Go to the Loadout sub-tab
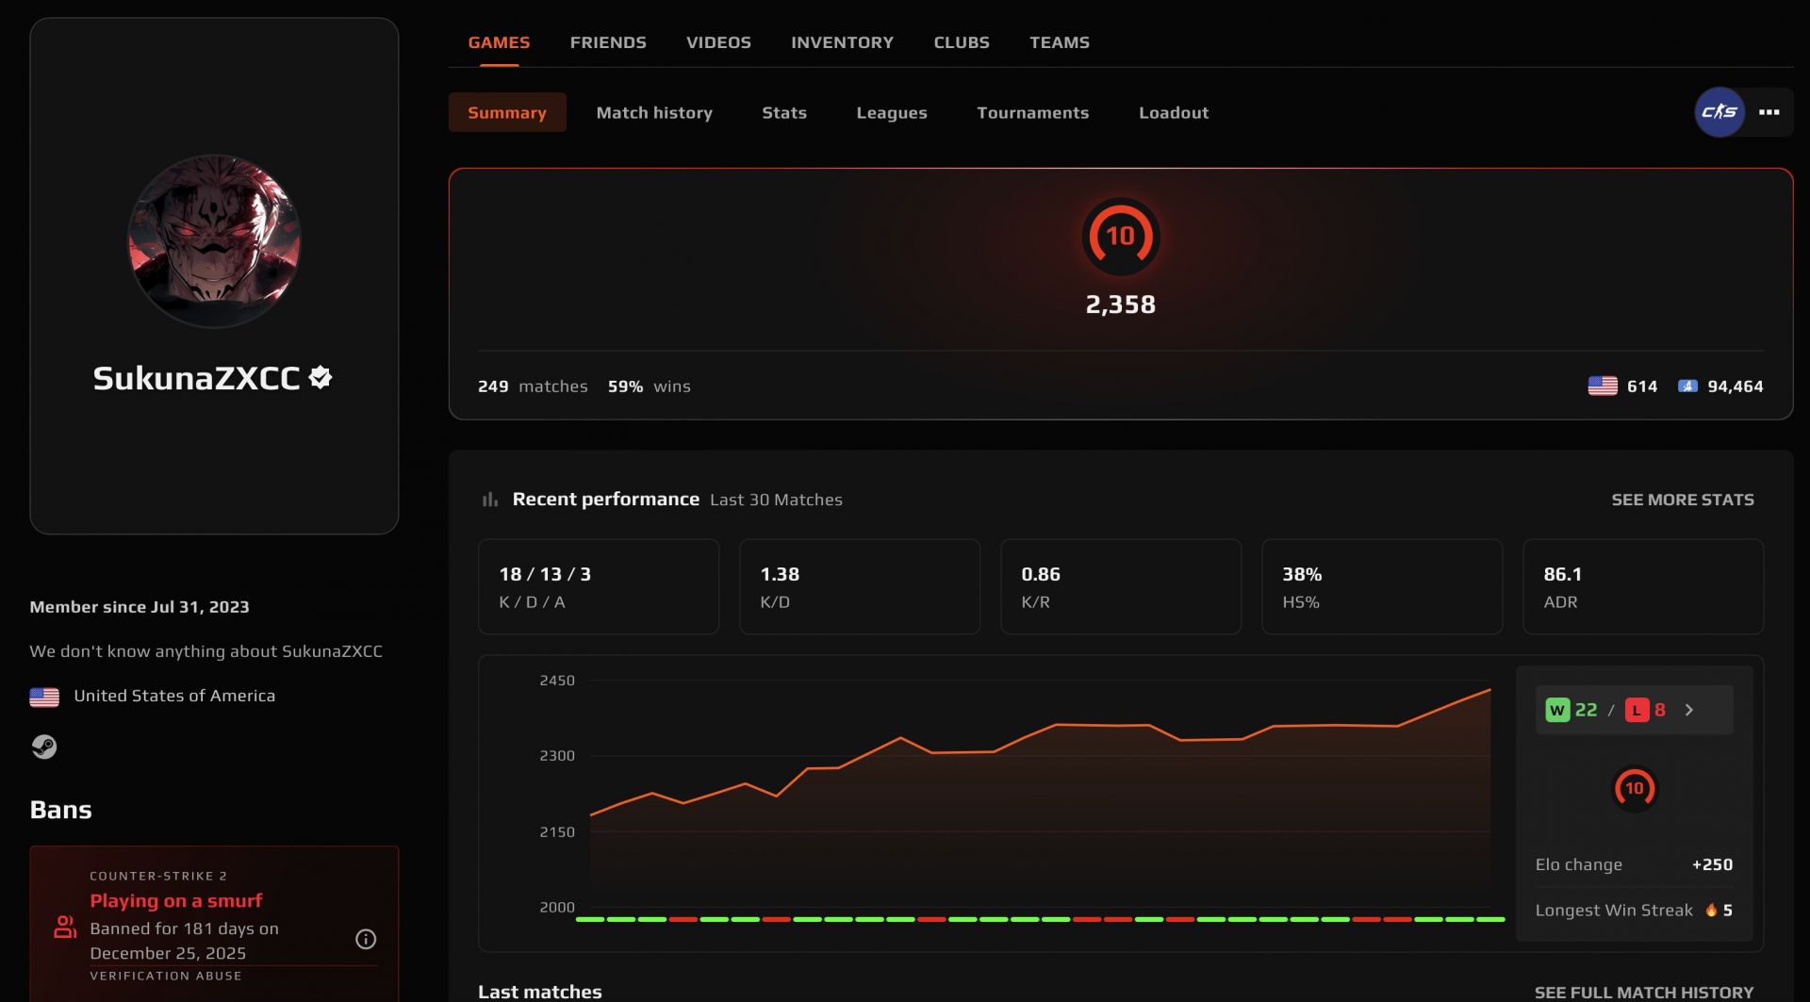1810x1002 pixels. pos(1173,113)
